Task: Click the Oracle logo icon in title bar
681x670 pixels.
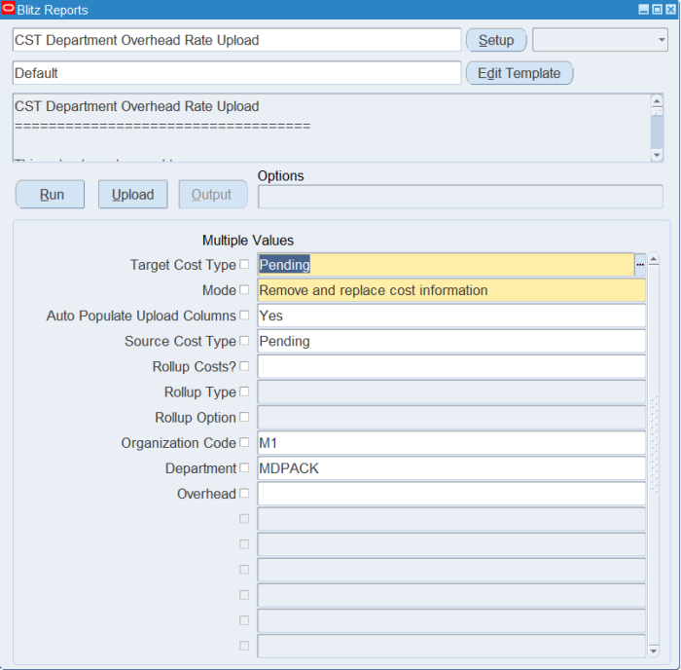Action: tap(8, 9)
